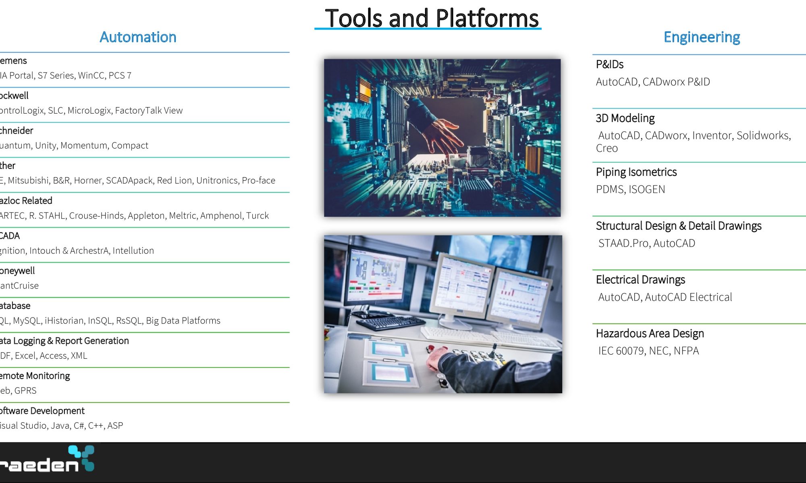Select the 'AutoCAD, CADworx P&ID' line
806x483 pixels.
point(653,82)
